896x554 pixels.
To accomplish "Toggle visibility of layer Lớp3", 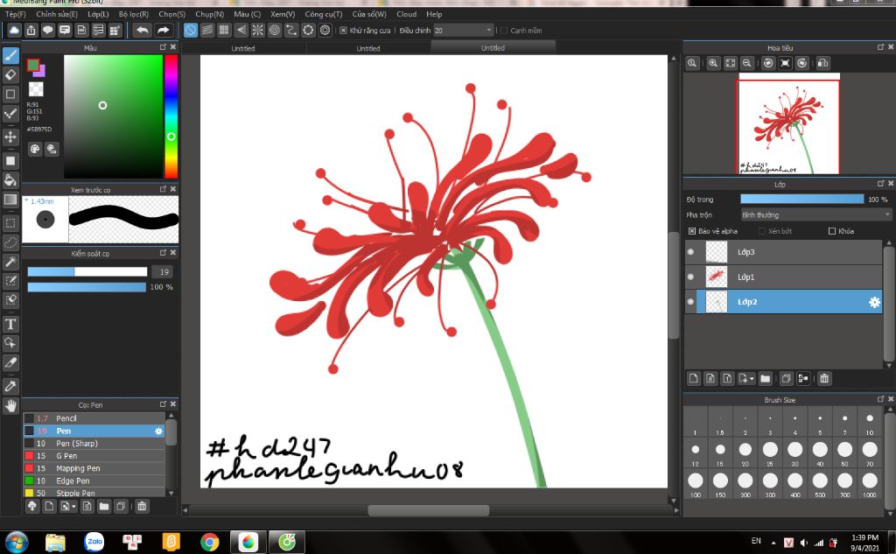I will point(691,252).
